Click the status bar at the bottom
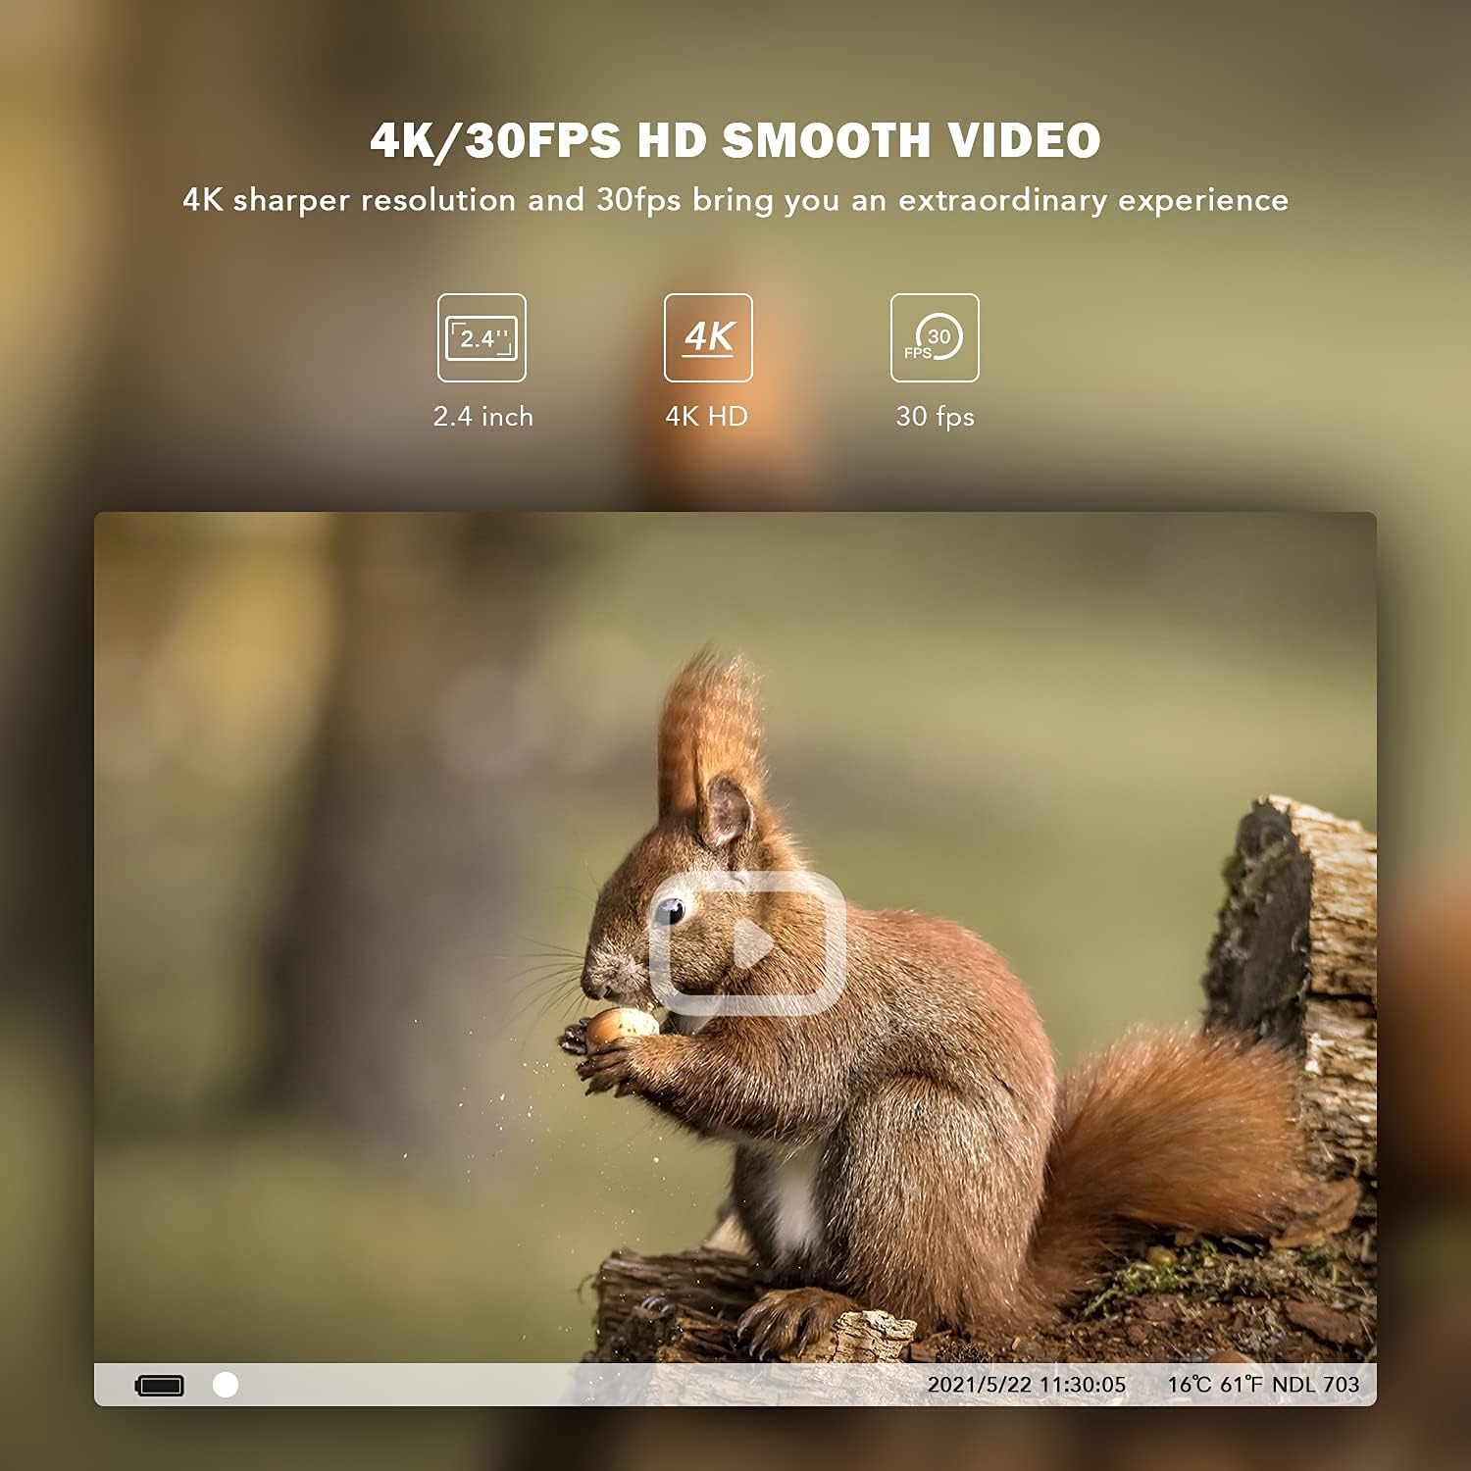This screenshot has width=1471, height=1471. click(x=735, y=1385)
